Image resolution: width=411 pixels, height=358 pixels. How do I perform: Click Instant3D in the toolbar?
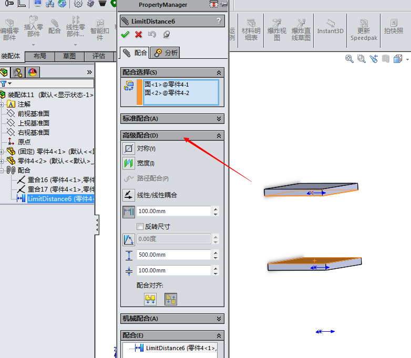330,27
